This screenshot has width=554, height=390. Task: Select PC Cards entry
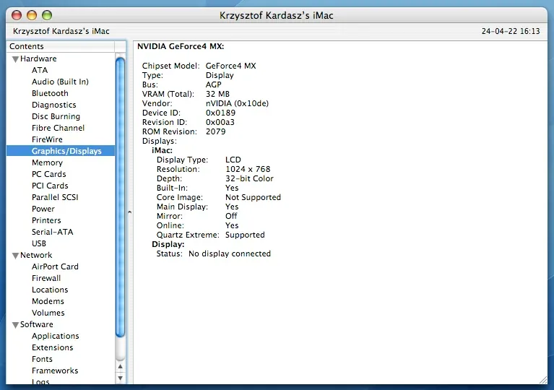point(49,174)
